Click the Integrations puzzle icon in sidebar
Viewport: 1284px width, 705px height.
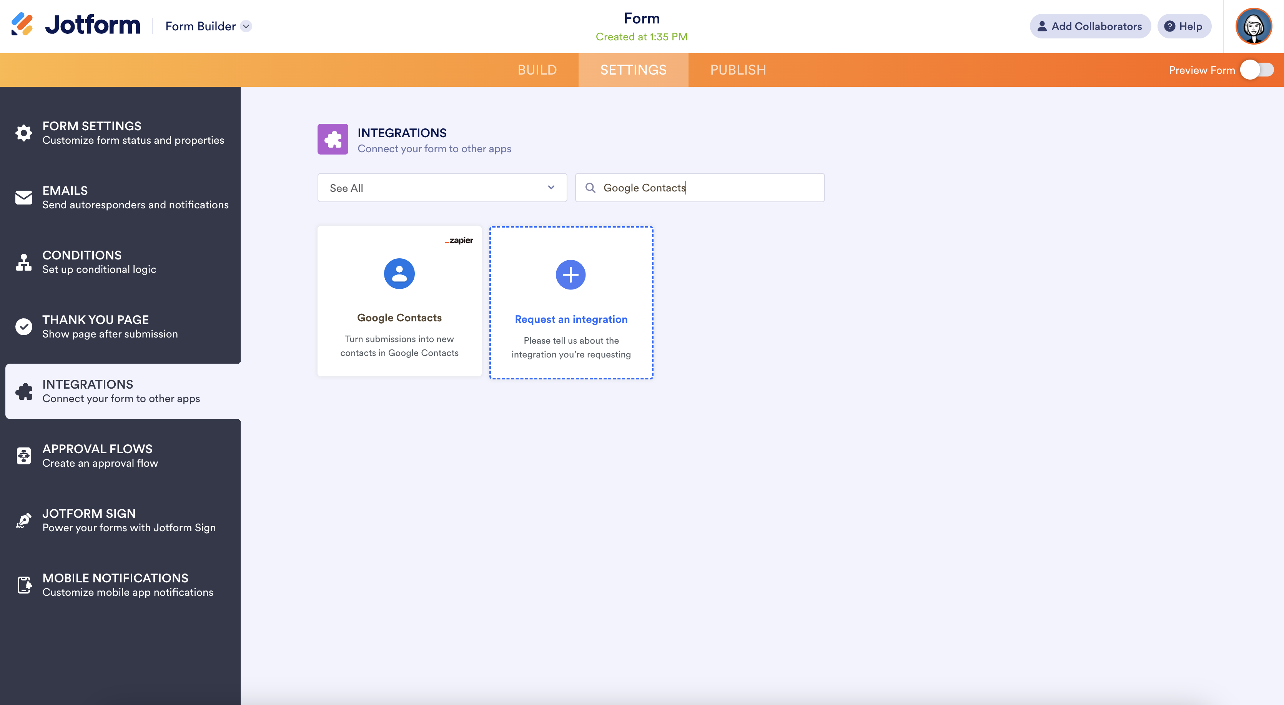[23, 391]
